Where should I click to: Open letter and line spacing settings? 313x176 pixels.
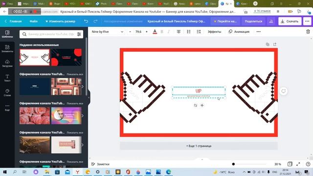point(199,32)
